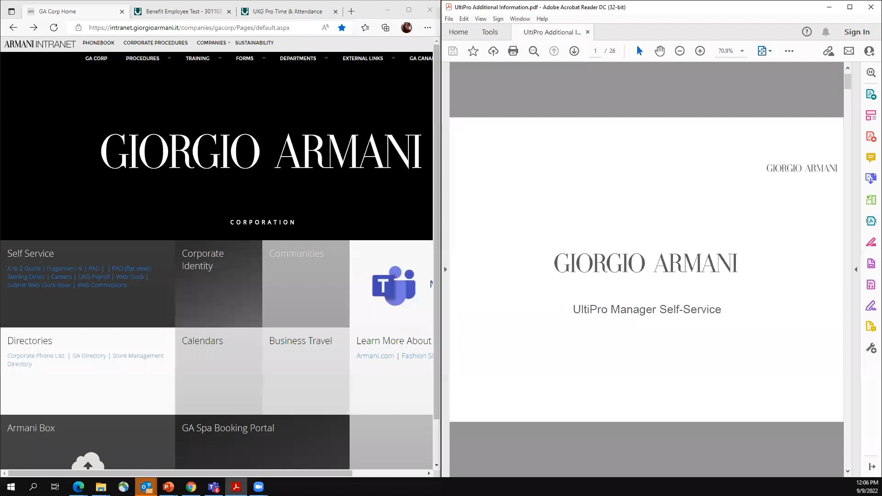The height and width of the screenshot is (496, 882).
Task: Click the share link icon in Acrobat
Action: pos(829,51)
